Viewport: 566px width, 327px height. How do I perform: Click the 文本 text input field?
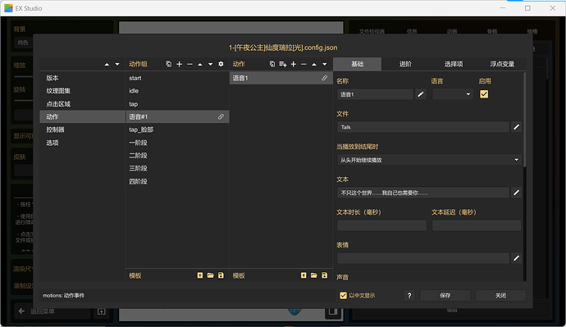coord(423,193)
